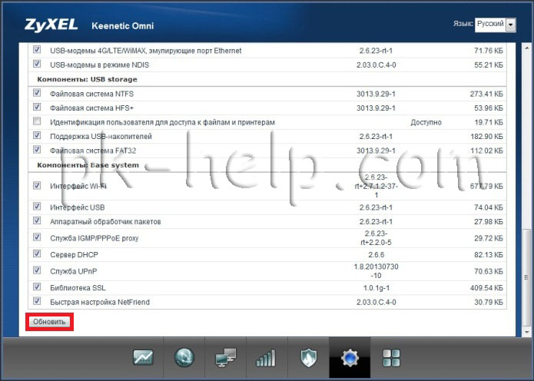The width and height of the screenshot is (534, 381).
Task: Toggle Интерфейс Wi-Fi checkbox
Action: point(37,186)
